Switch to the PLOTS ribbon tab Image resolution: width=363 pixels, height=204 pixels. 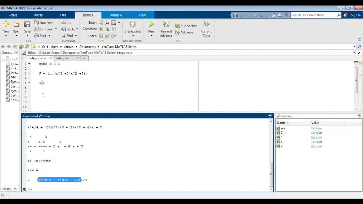38,15
